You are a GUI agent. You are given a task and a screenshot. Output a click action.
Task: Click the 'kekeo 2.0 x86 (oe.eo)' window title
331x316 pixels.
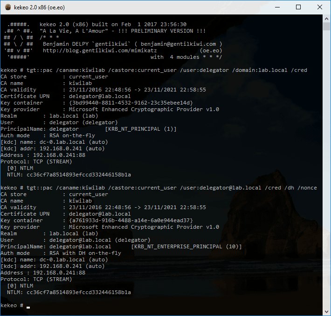tap(39, 7)
